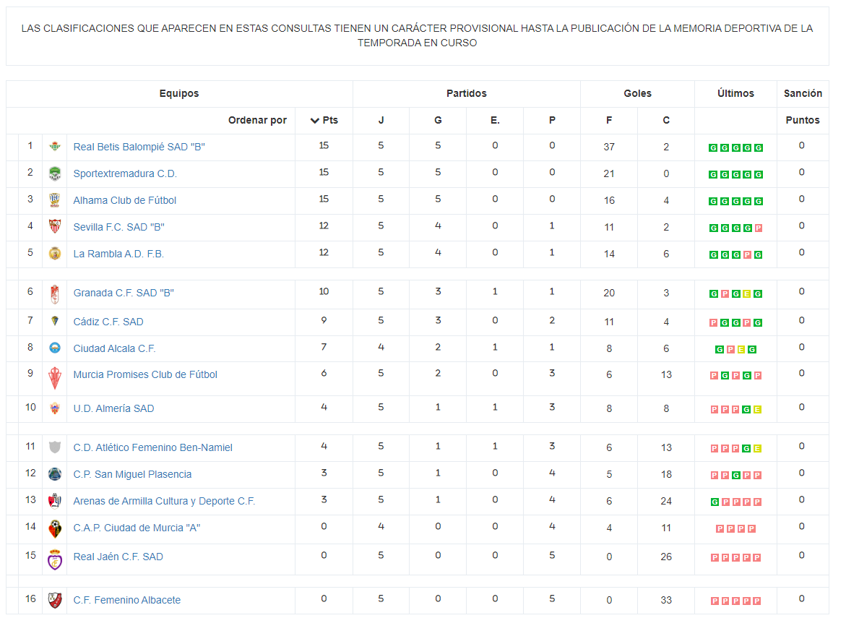Click the C.F. Femenino Albacete crest

click(x=54, y=600)
